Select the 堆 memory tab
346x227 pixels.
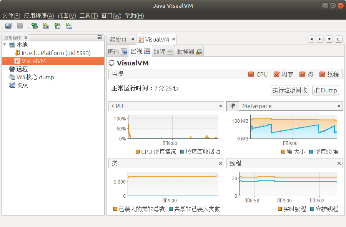click(x=233, y=106)
